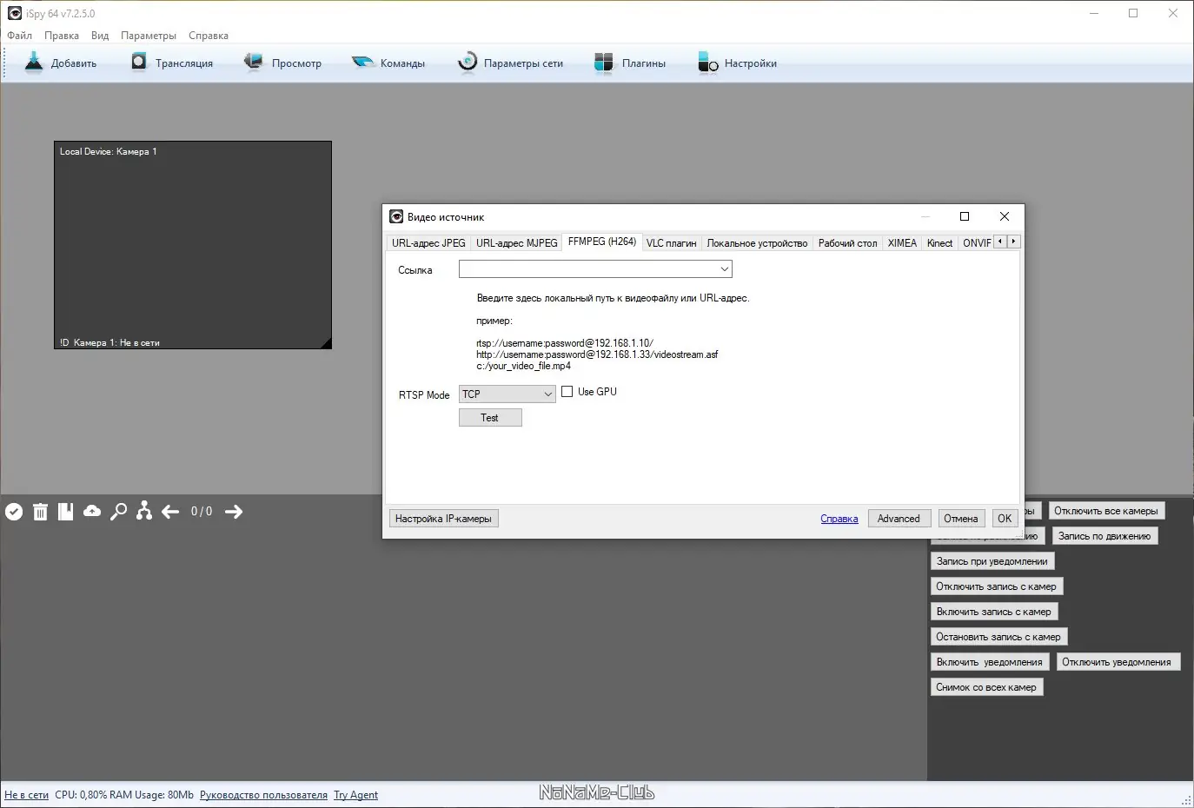This screenshot has width=1194, height=808.
Task: Select the Kinect tab
Action: point(940,243)
